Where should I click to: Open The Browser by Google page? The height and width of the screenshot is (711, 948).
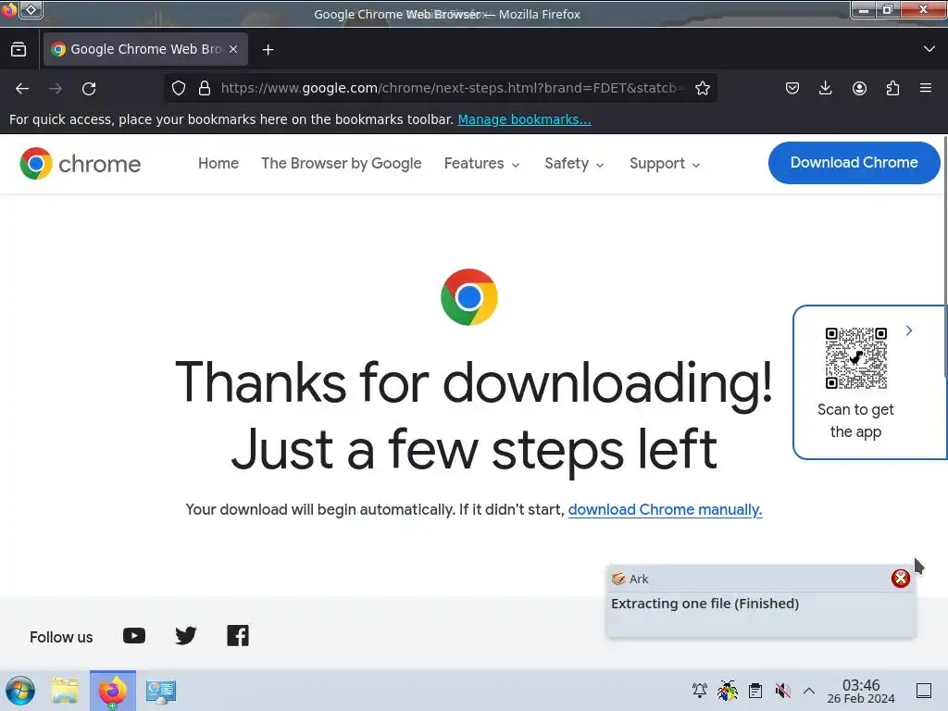(341, 163)
